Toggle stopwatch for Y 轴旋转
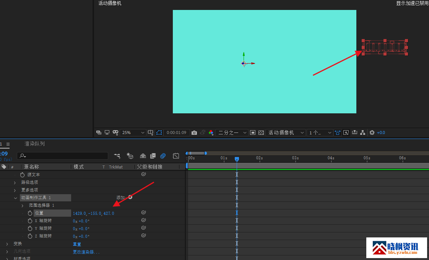The width and height of the screenshot is (429, 260). click(30, 228)
